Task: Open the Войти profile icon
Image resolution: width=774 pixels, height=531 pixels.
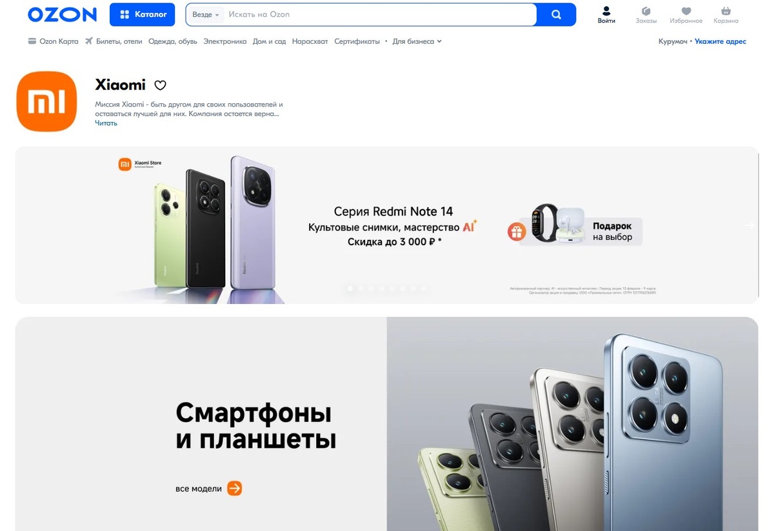Action: tap(606, 15)
